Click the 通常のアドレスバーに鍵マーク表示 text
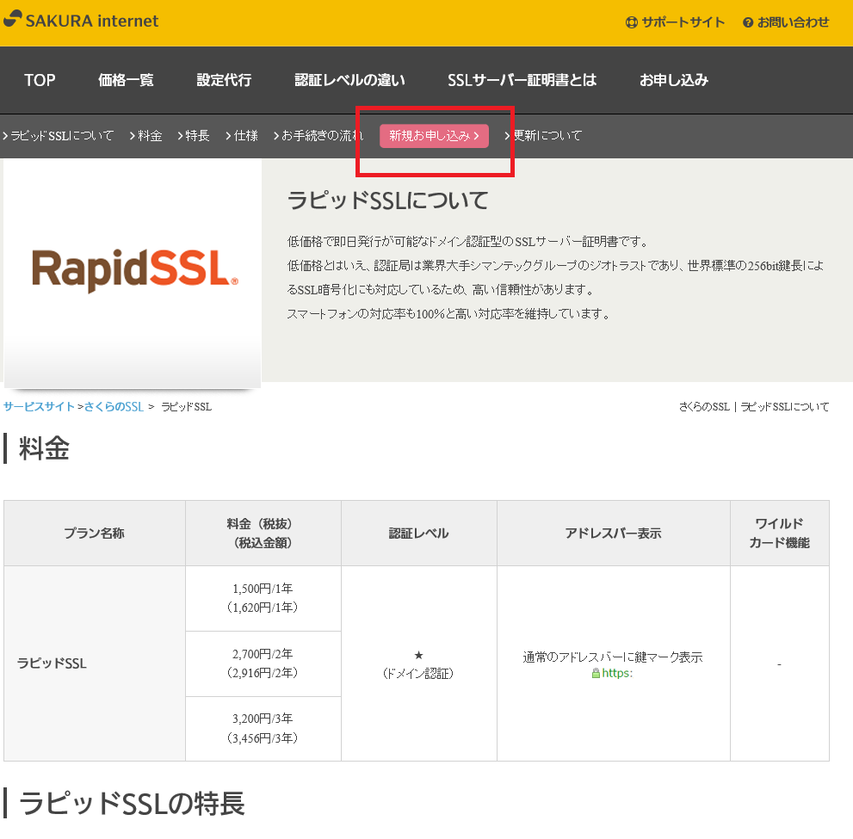This screenshot has width=853, height=839. [613, 657]
